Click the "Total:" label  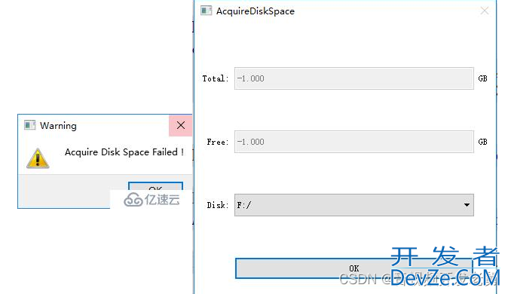pos(216,78)
